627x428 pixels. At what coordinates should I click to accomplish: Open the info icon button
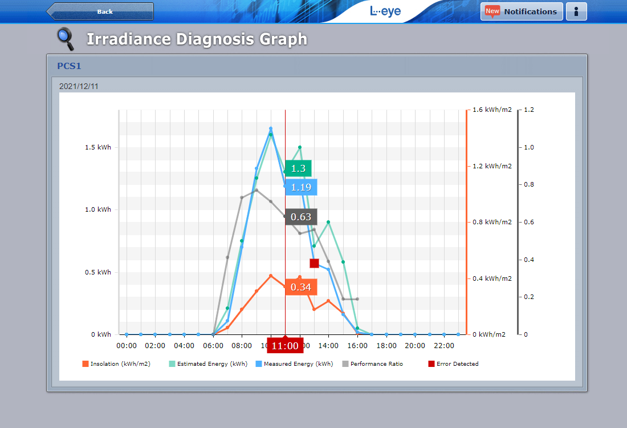pyautogui.click(x=576, y=11)
